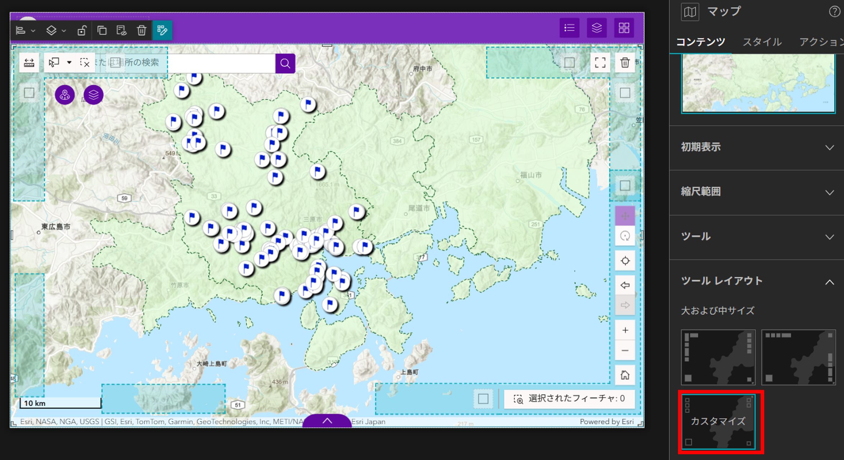Image resolution: width=844 pixels, height=460 pixels.
Task: Return to the default home extent
Action: pos(625,375)
